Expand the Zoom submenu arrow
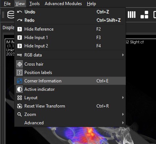The image size is (156, 144). (x=123, y=114)
